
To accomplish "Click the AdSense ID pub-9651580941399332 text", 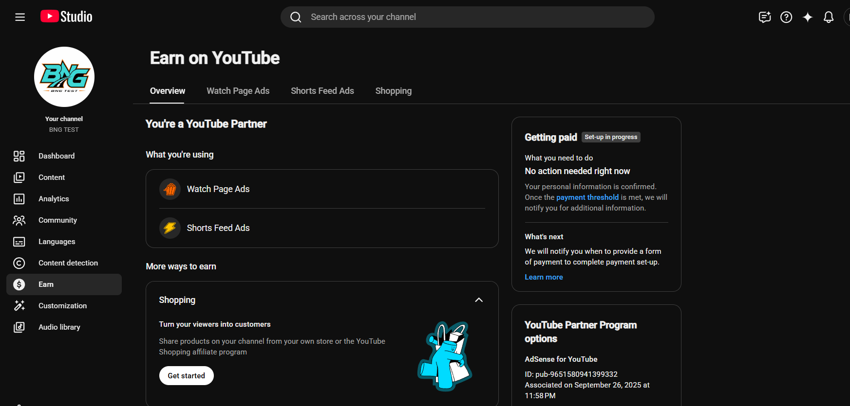I will pos(571,374).
